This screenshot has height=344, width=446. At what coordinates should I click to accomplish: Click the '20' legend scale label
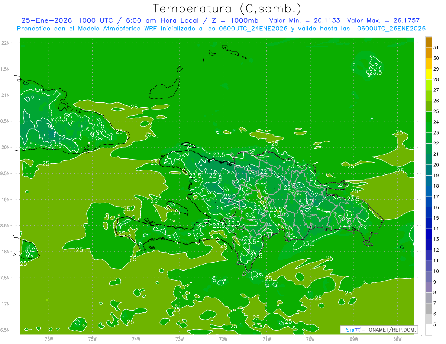436,165
